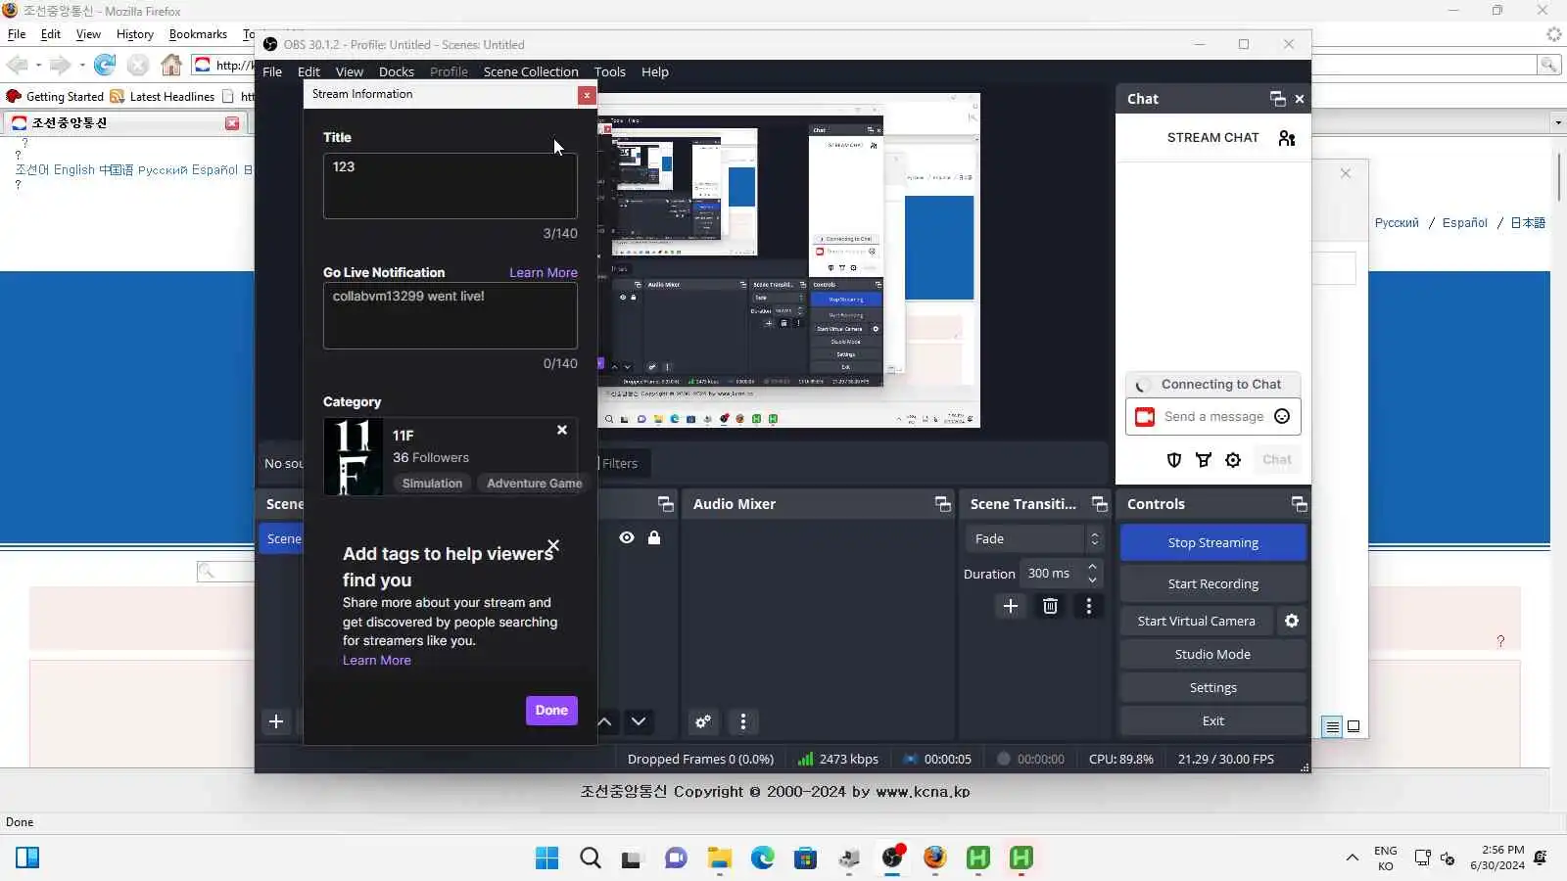
Task: Open Filters for the source
Action: (619, 464)
